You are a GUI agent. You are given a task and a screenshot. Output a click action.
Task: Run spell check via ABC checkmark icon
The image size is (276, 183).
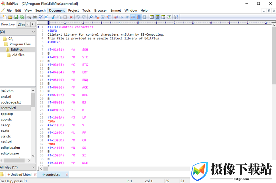pos(40,17)
